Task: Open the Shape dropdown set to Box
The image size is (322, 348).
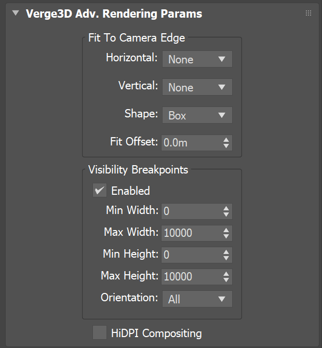Action: (197, 115)
